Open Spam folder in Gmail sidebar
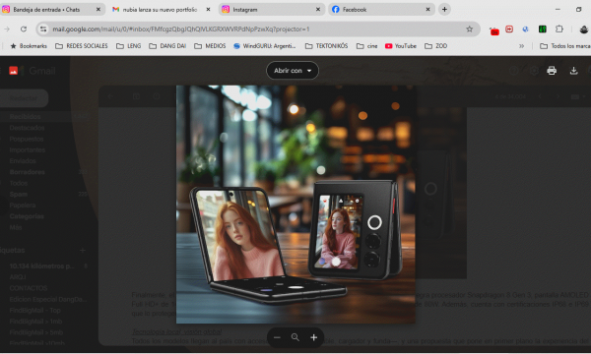This screenshot has width=591, height=354. click(18, 194)
